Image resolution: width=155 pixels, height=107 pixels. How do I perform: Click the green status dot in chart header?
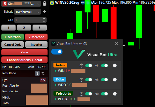88,3
